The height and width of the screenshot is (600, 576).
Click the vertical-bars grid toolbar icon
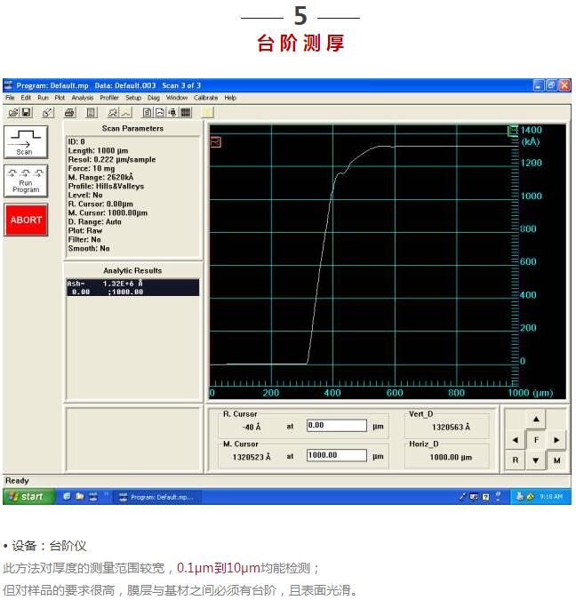coord(186,113)
